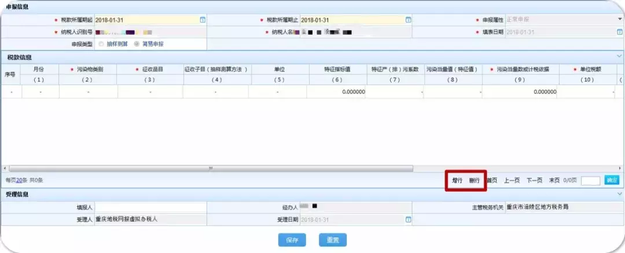Click the 填报人 input field
625x253 pixels.
[x=150, y=207]
